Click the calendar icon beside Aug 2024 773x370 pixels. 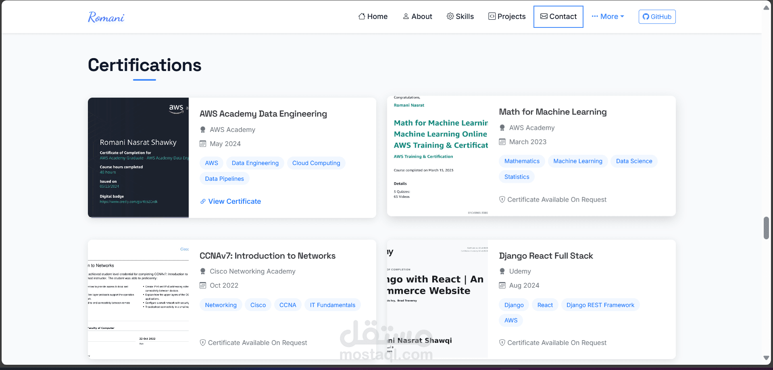[x=502, y=285]
